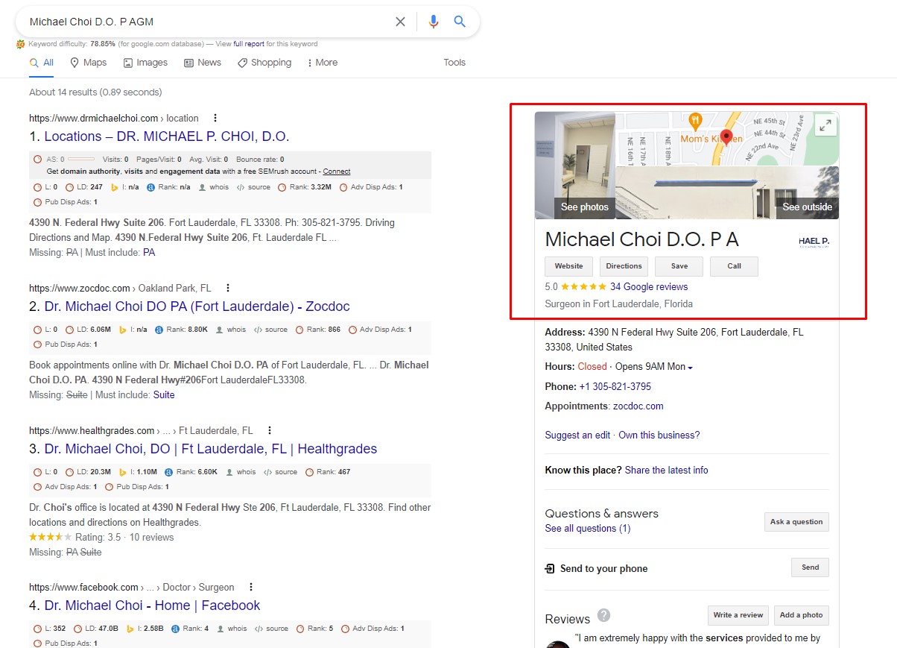This screenshot has height=648, width=897.
Task: Open See all questions (1) link
Action: pos(588,529)
